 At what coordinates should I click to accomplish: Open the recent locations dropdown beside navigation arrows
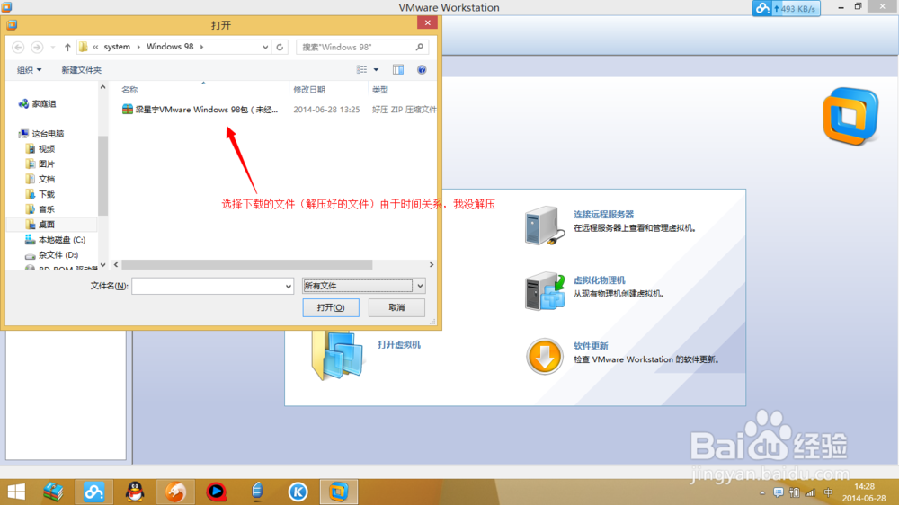[53, 47]
